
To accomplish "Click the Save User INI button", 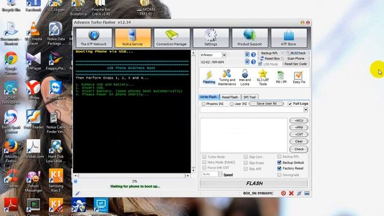I will (x=266, y=104).
